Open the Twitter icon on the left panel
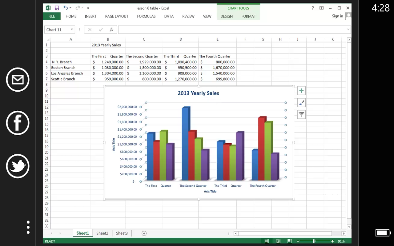 click(x=18, y=166)
